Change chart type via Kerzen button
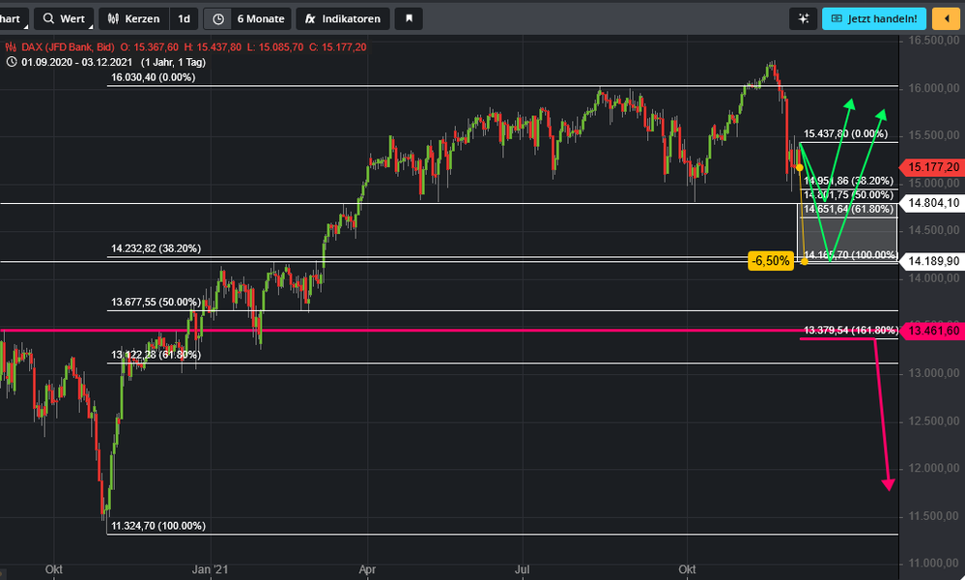The image size is (965, 580). point(133,18)
